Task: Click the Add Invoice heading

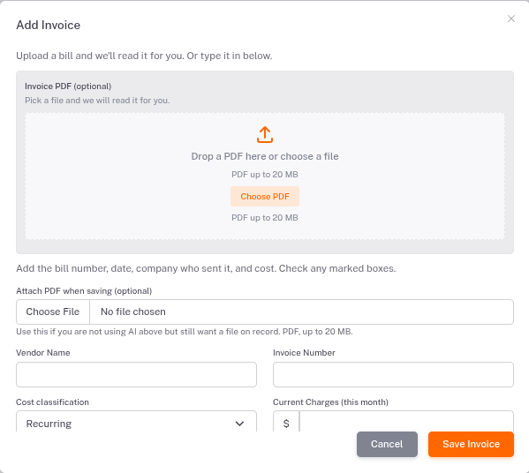Action: [x=49, y=25]
